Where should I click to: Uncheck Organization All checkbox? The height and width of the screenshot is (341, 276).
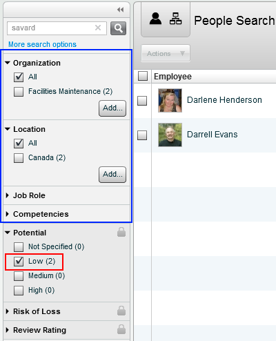(x=19, y=77)
